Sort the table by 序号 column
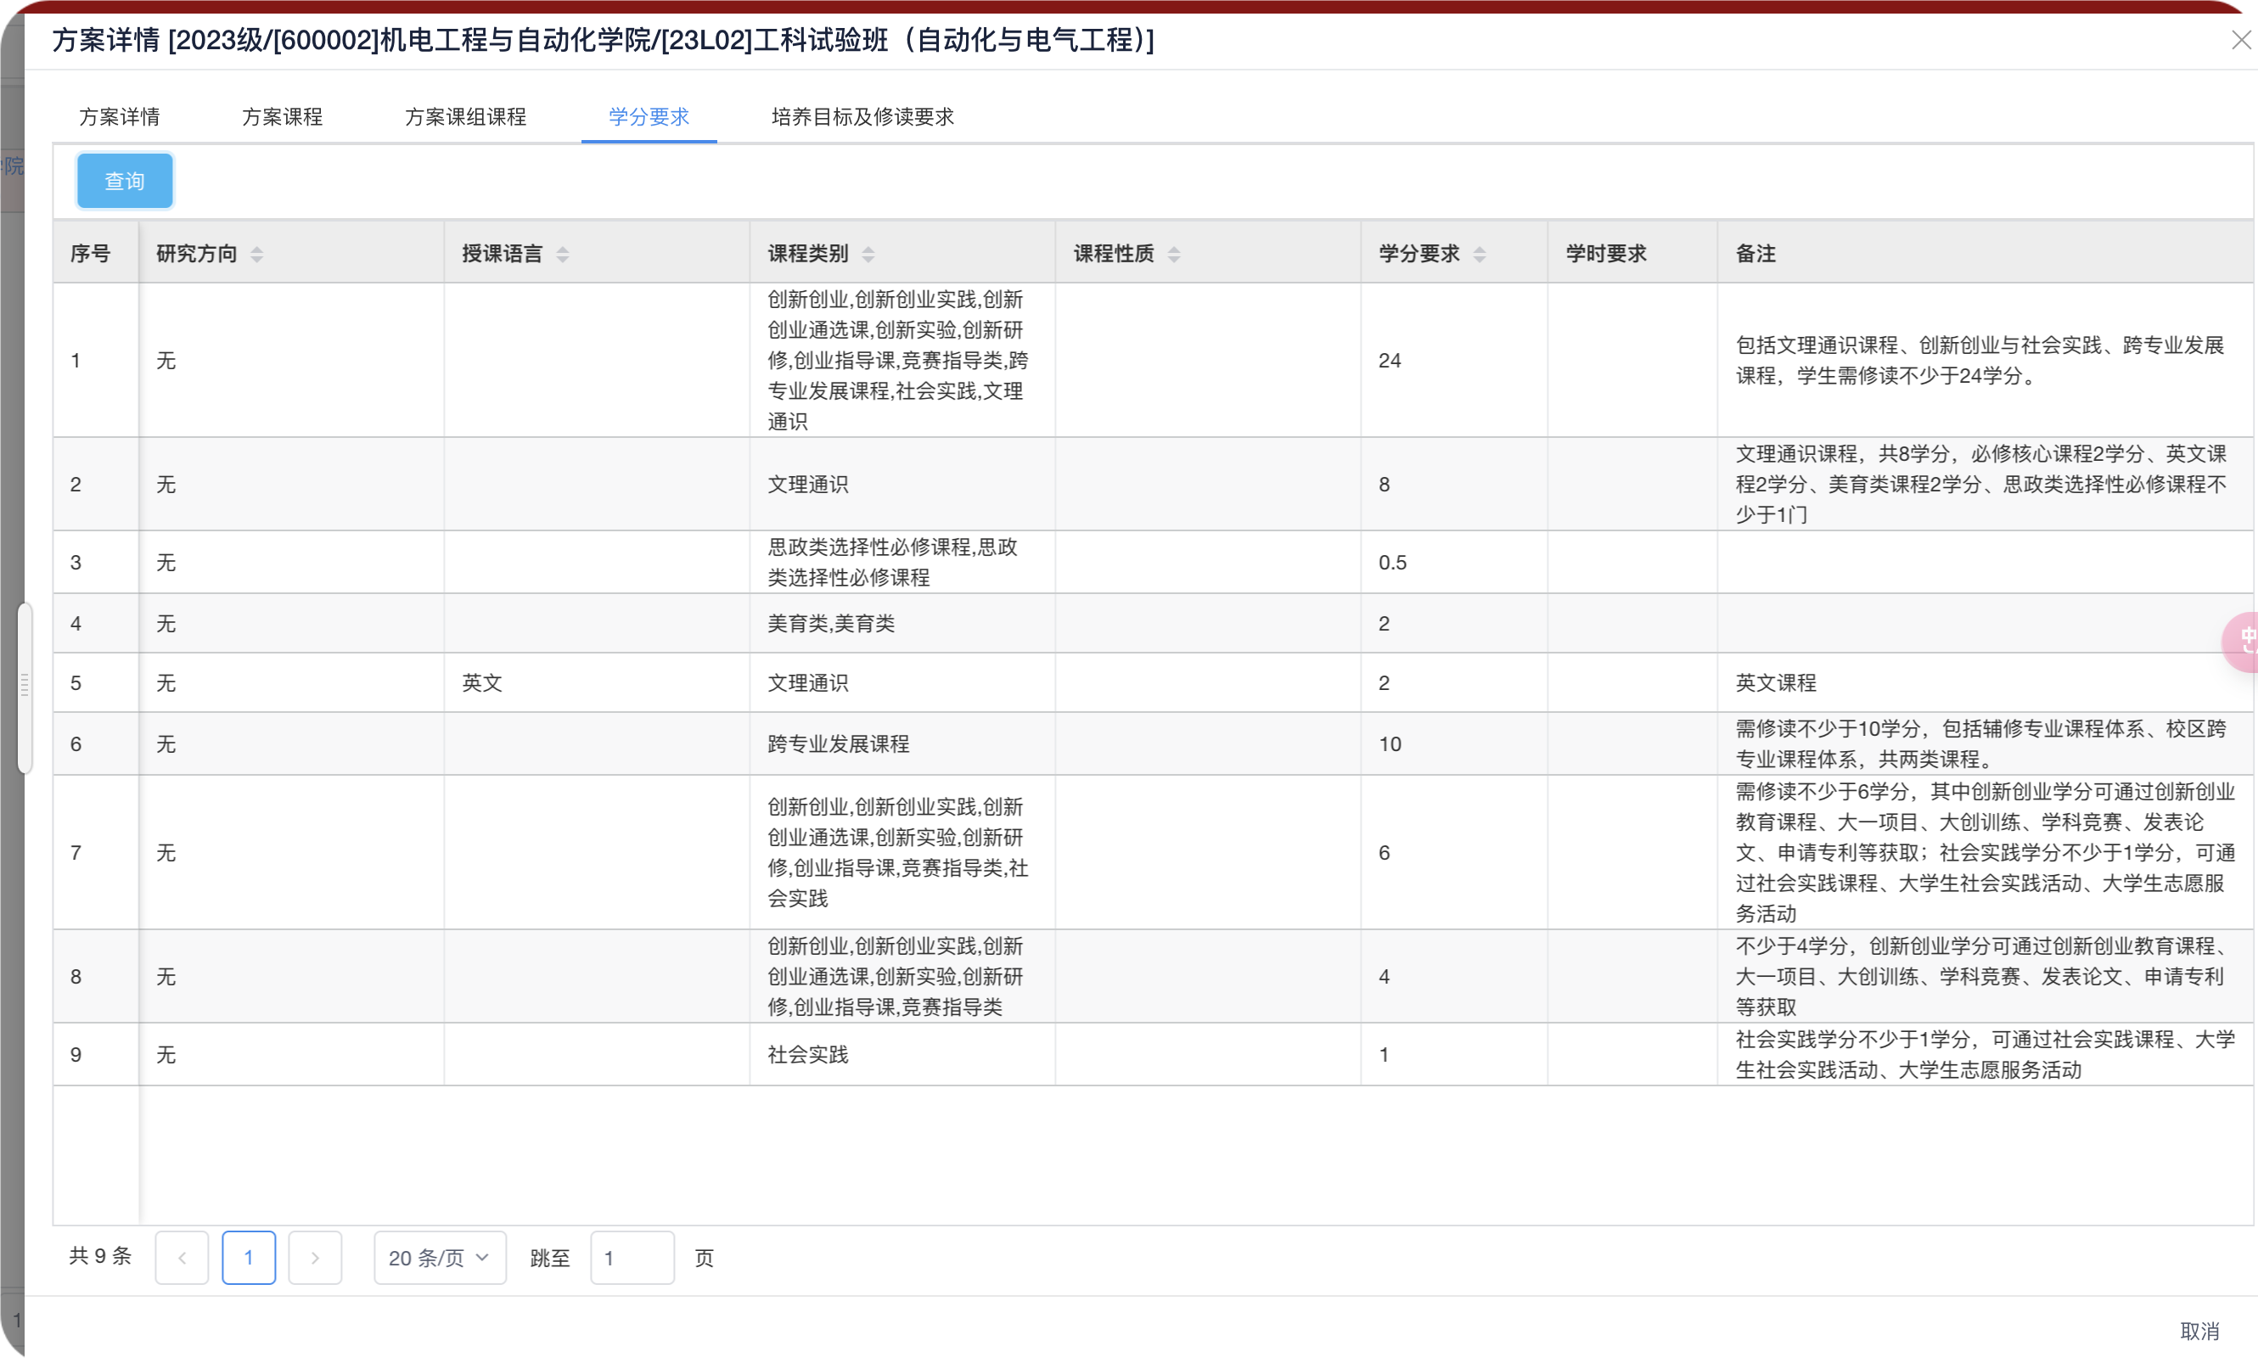 (x=92, y=254)
